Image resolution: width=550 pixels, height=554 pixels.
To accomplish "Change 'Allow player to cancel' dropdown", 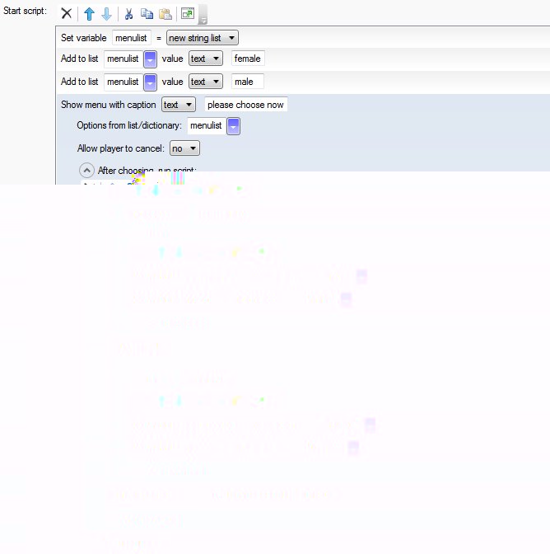I will point(184,148).
